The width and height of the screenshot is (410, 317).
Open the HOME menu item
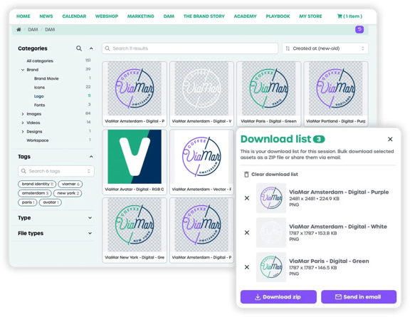23,16
